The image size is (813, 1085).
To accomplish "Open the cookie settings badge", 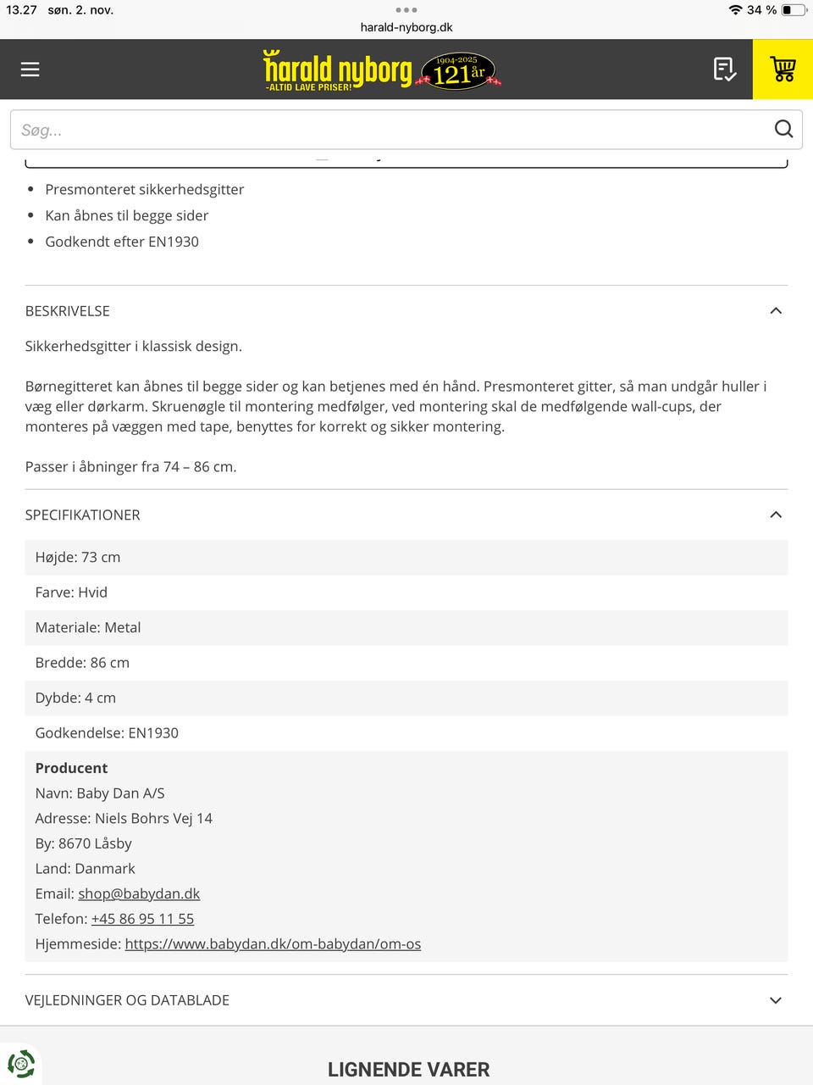I will pyautogui.click(x=21, y=1064).
